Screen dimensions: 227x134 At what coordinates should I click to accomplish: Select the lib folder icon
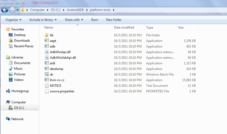click(46, 35)
